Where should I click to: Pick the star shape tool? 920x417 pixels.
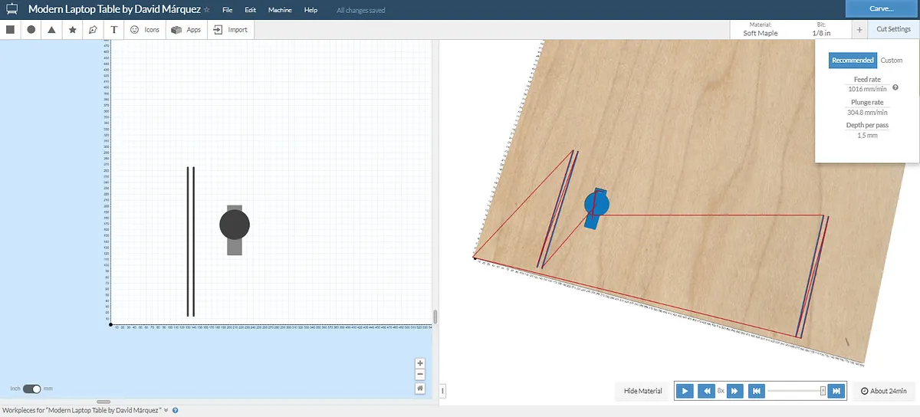click(x=72, y=30)
